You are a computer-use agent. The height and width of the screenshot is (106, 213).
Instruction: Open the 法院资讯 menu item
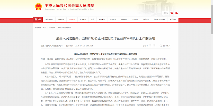(x=72, y=19)
